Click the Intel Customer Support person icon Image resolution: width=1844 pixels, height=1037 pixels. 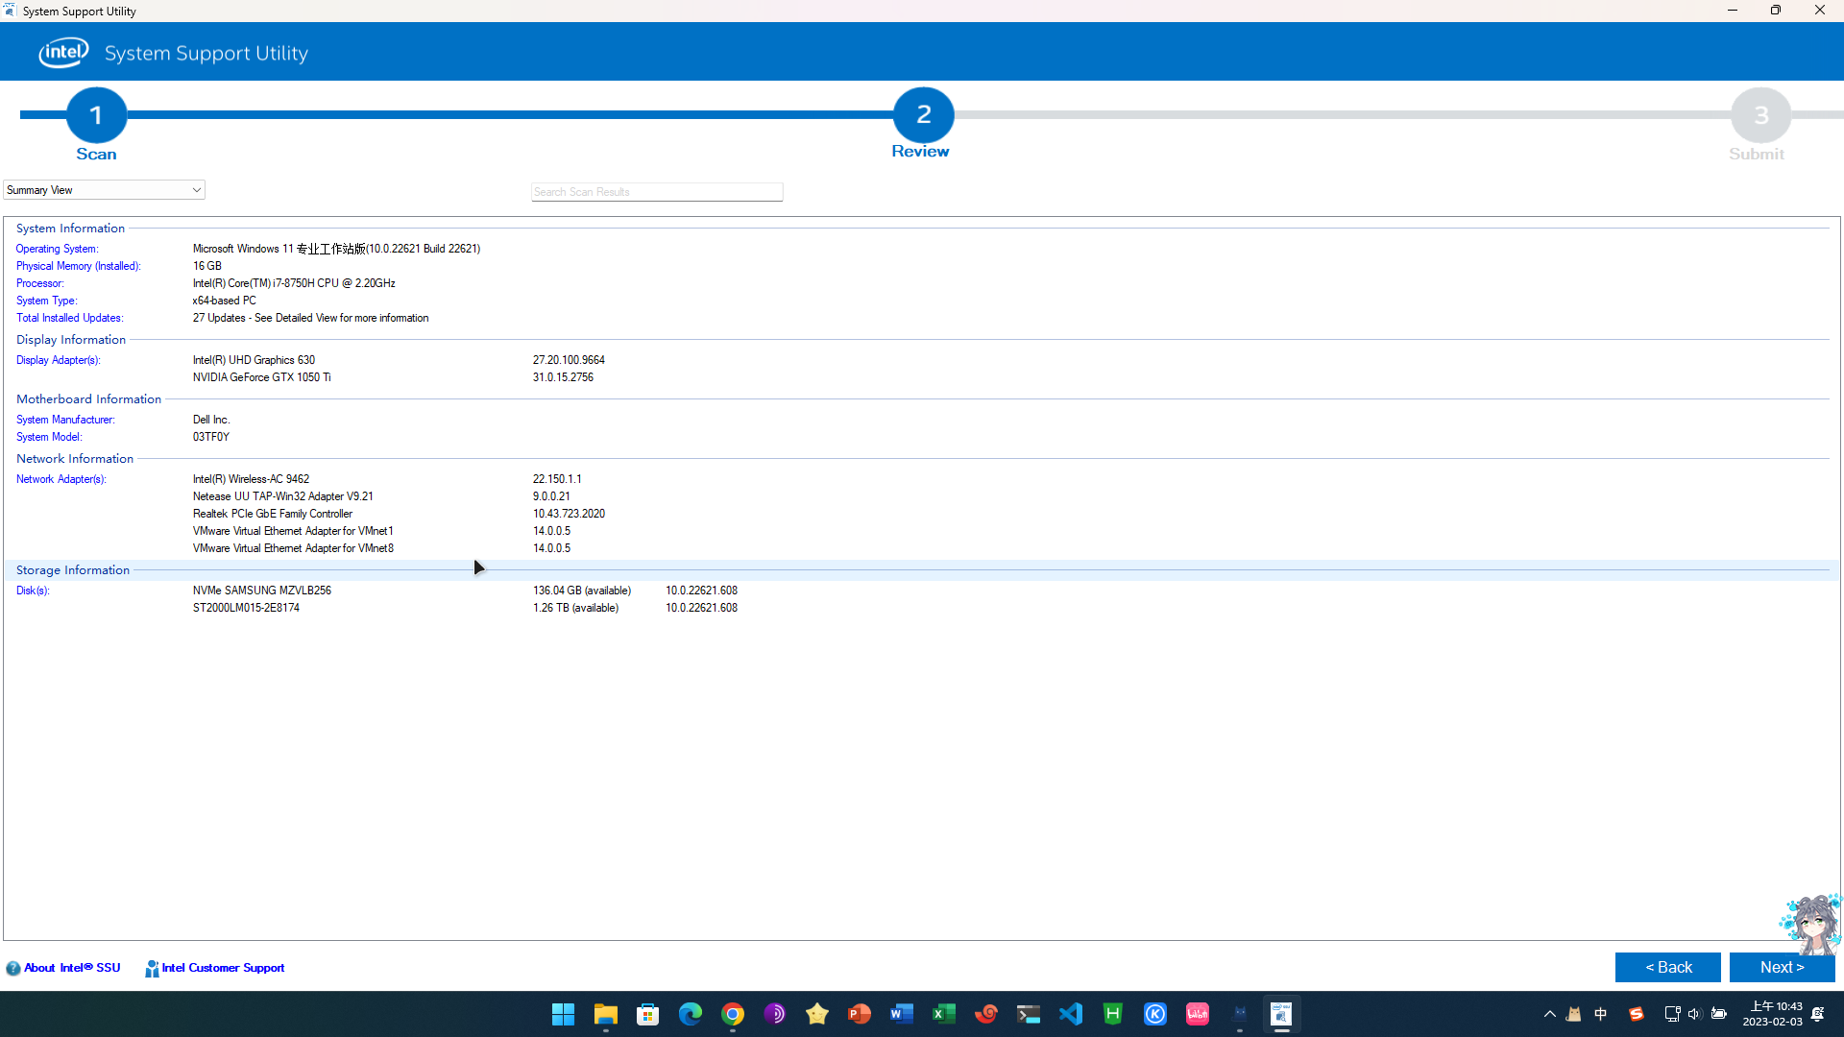[x=152, y=968]
